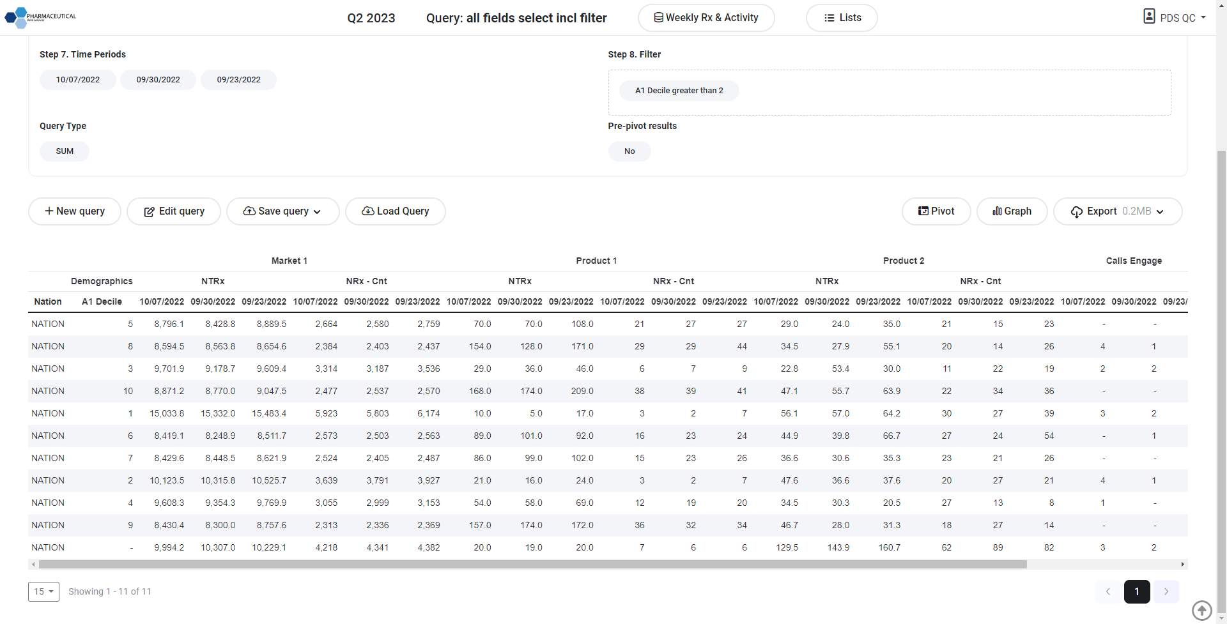
Task: Click the Load Query button
Action: (x=395, y=211)
